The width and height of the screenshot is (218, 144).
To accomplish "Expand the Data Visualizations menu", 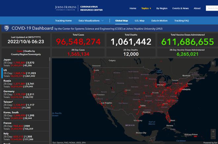I will 91,20.
